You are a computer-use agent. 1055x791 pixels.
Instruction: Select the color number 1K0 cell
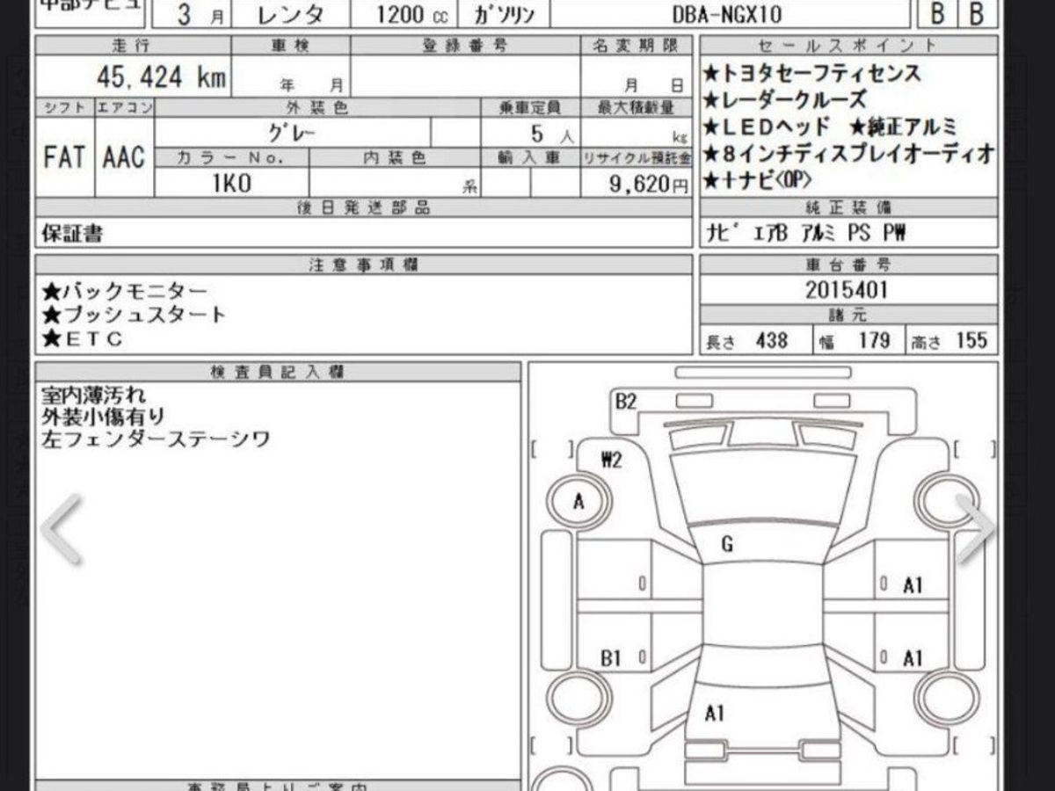click(x=230, y=182)
